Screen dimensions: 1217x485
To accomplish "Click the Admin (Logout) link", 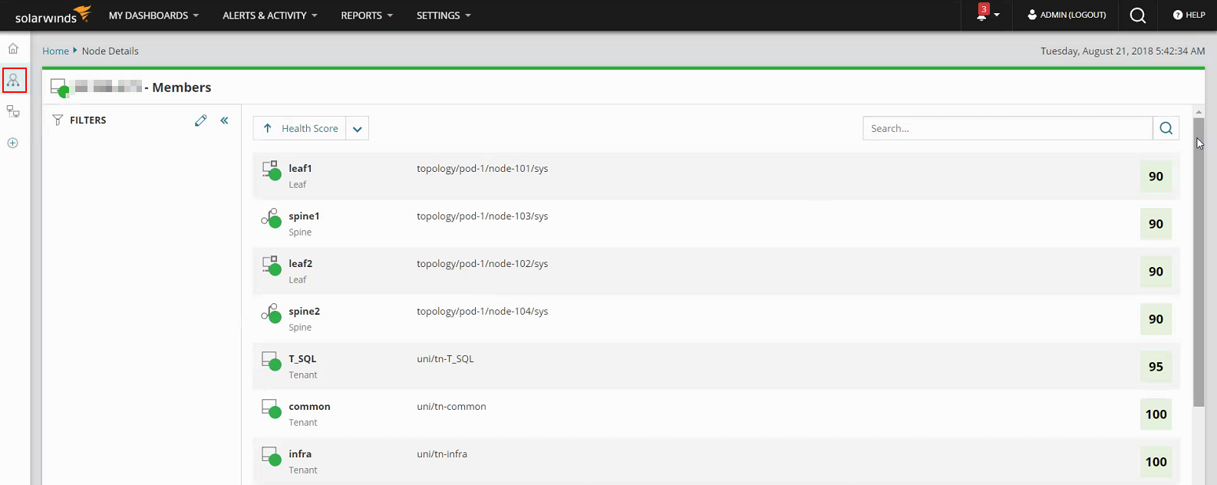I will (x=1067, y=15).
